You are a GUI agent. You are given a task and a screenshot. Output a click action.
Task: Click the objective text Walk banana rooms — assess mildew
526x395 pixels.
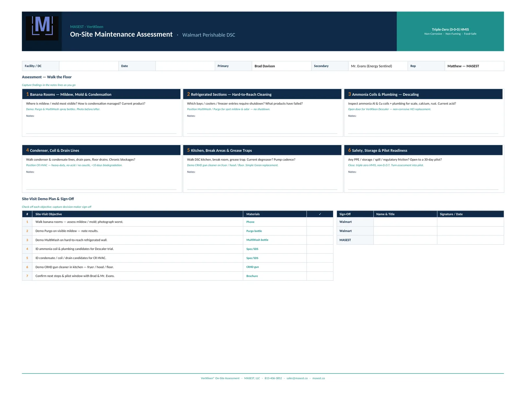click(79, 222)
